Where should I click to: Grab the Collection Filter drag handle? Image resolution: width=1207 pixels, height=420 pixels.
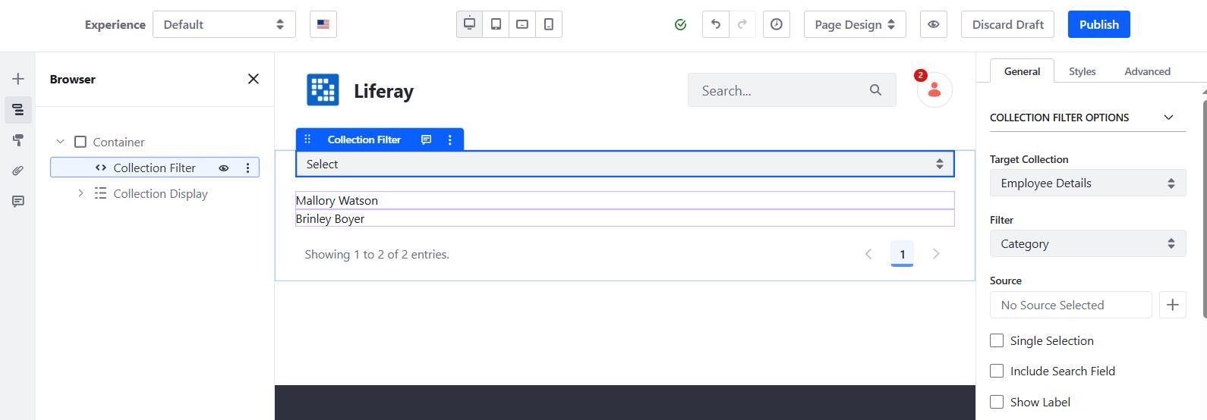307,139
